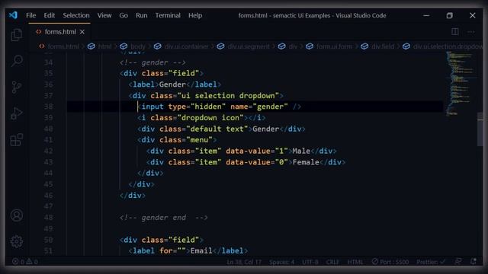
Task: Click Port : 5500 Live Server button
Action: pos(390,262)
